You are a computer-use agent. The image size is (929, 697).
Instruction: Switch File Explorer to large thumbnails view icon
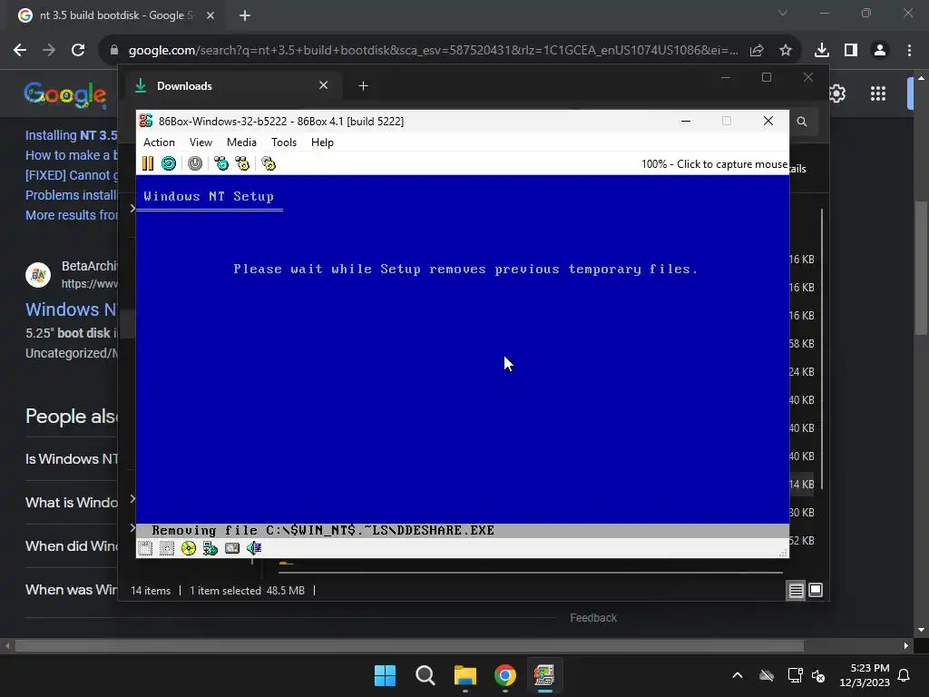tap(816, 590)
